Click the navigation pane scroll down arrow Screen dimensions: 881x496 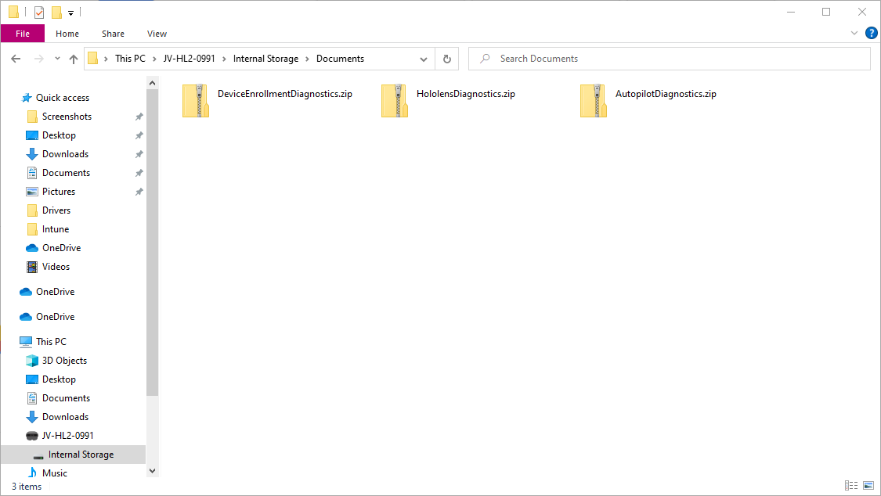click(152, 471)
